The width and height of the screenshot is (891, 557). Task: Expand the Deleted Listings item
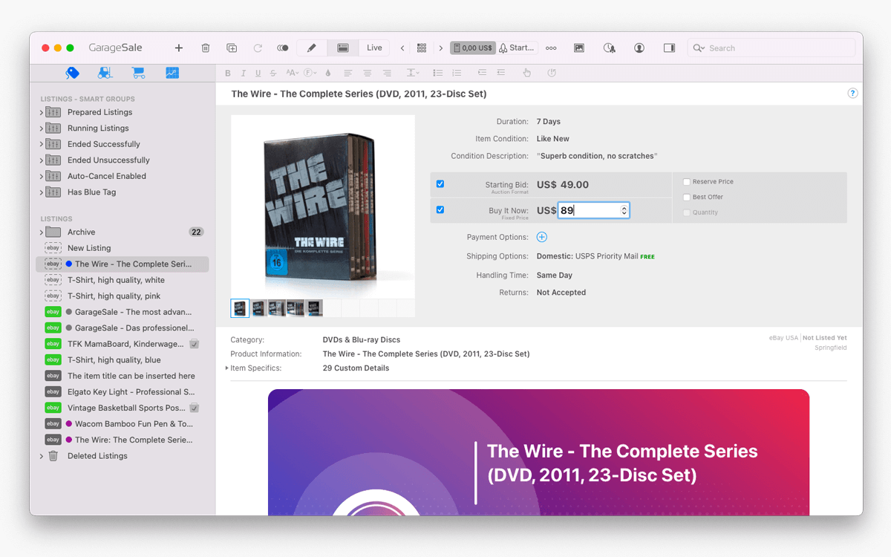pyautogui.click(x=42, y=456)
